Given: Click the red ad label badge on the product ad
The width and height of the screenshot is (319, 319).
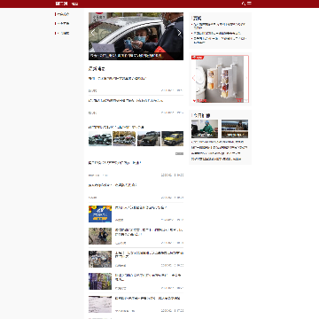Looking at the screenshot, I should click(197, 58).
